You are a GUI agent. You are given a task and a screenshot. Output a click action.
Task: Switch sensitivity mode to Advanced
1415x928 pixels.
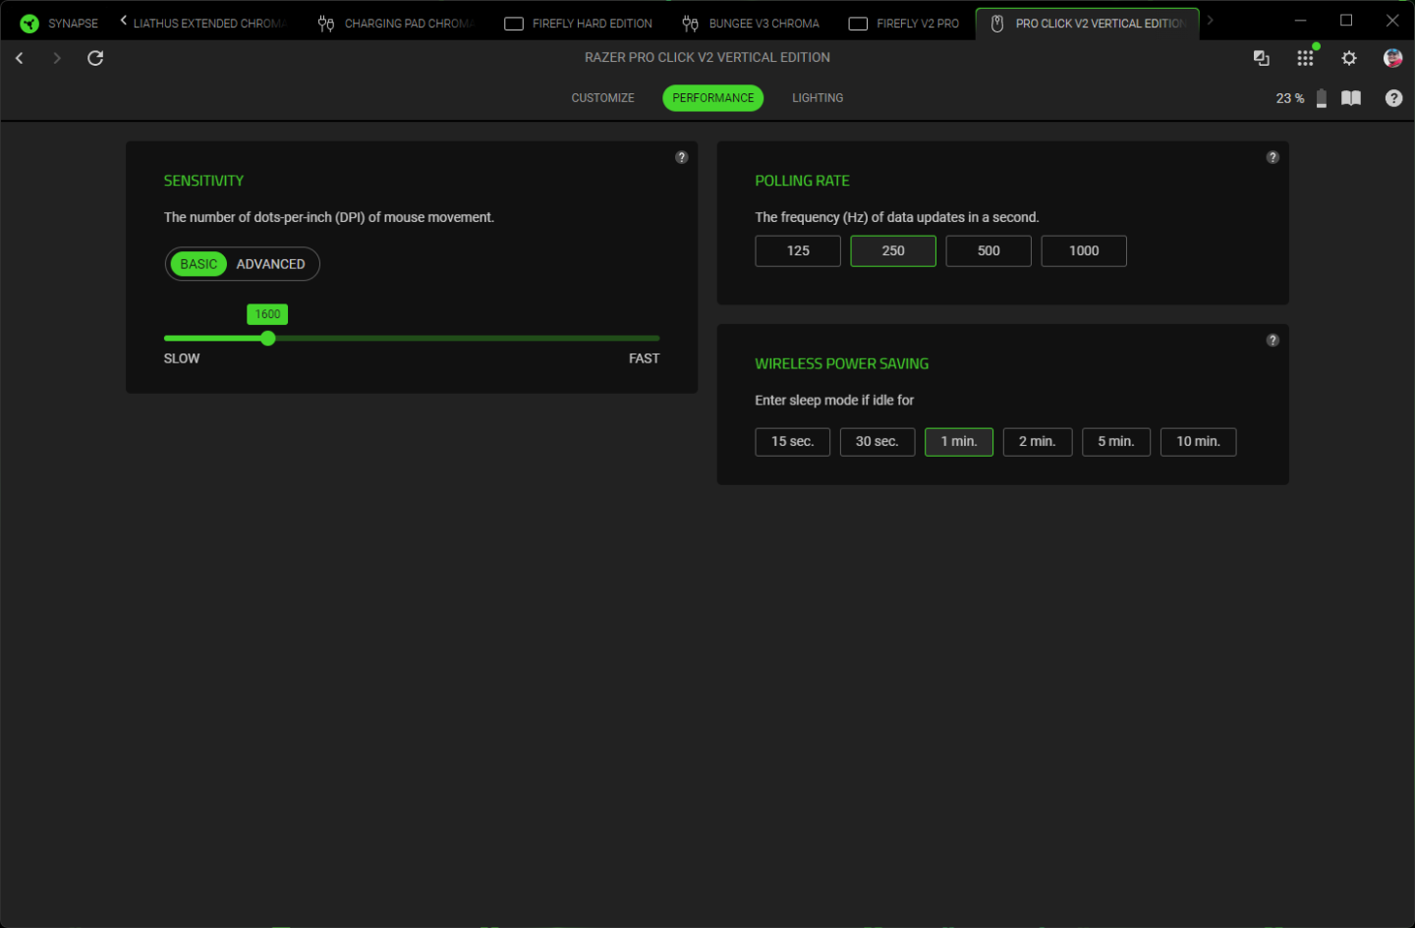tap(270, 264)
